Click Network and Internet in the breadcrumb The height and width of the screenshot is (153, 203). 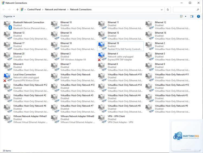click(55, 9)
